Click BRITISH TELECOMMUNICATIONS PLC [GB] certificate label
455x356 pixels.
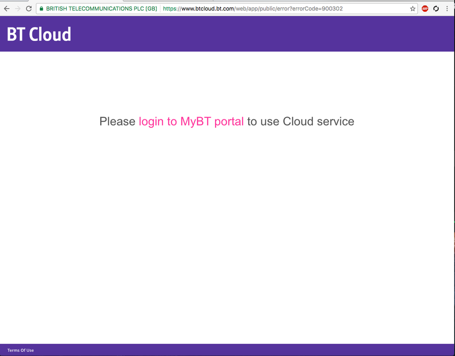coord(102,9)
